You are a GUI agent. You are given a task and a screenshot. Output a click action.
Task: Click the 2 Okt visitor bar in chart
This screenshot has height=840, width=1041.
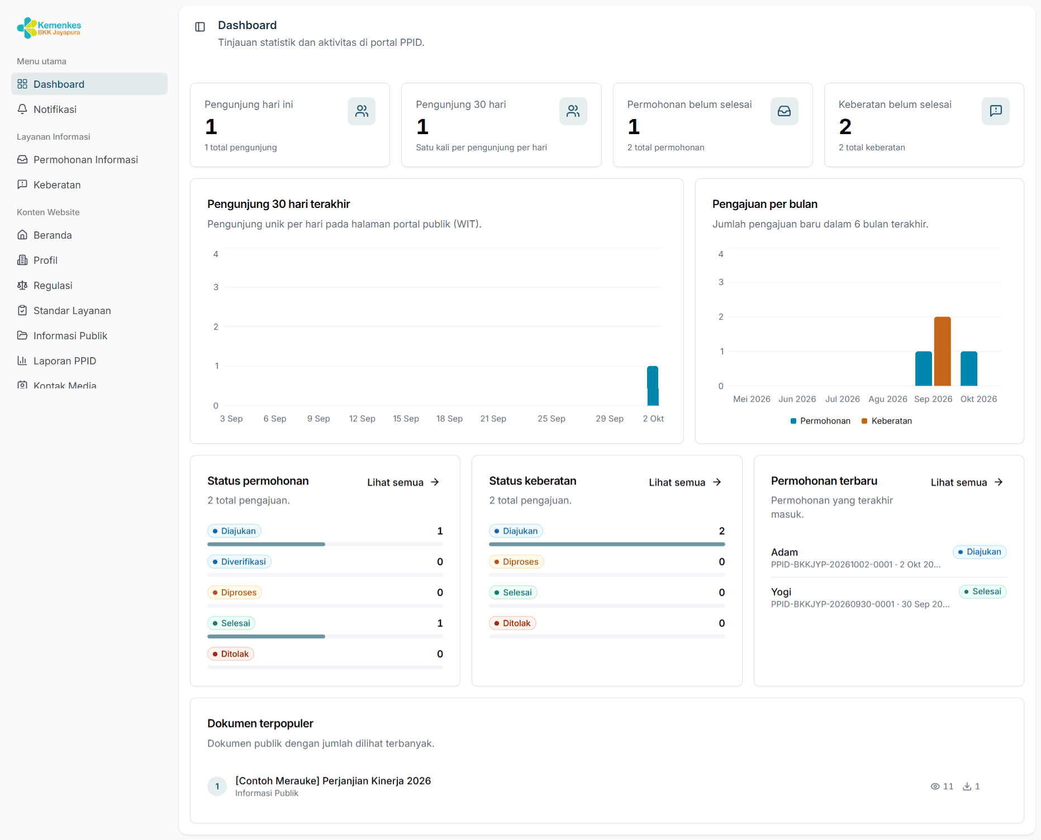coord(653,386)
